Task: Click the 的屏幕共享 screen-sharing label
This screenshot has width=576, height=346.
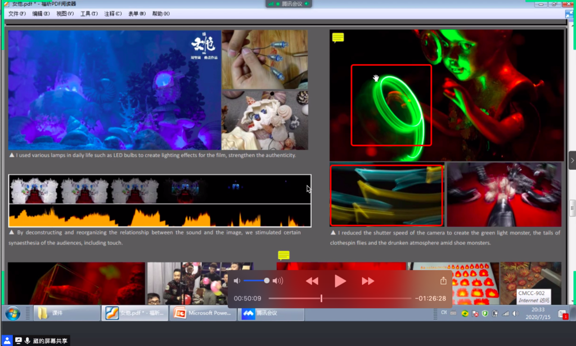Action: click(x=50, y=341)
